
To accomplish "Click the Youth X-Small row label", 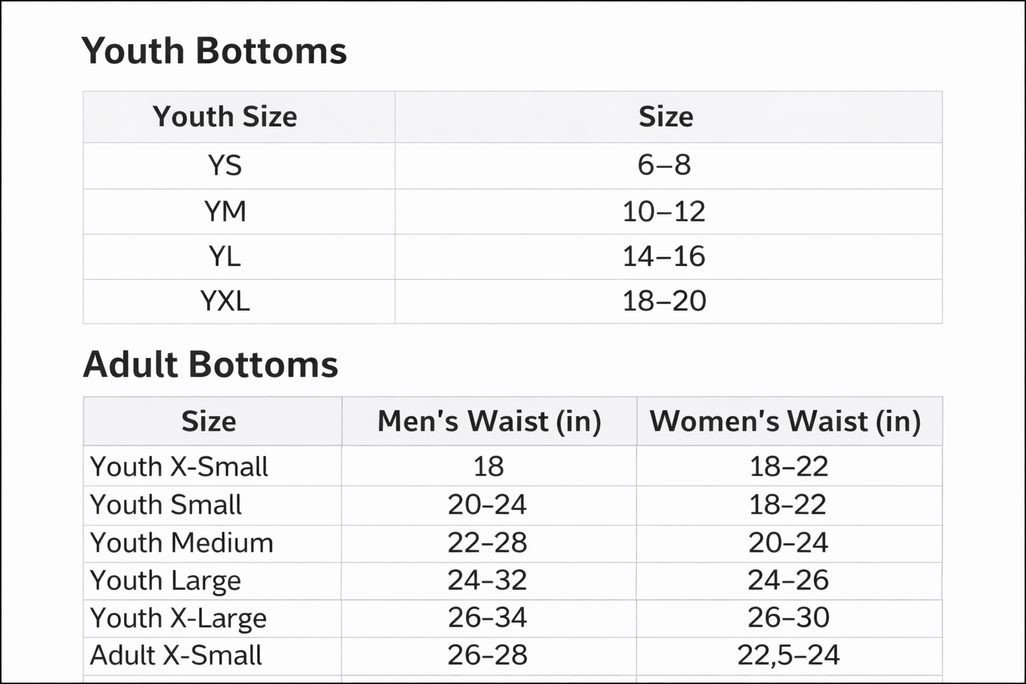I will 179,467.
